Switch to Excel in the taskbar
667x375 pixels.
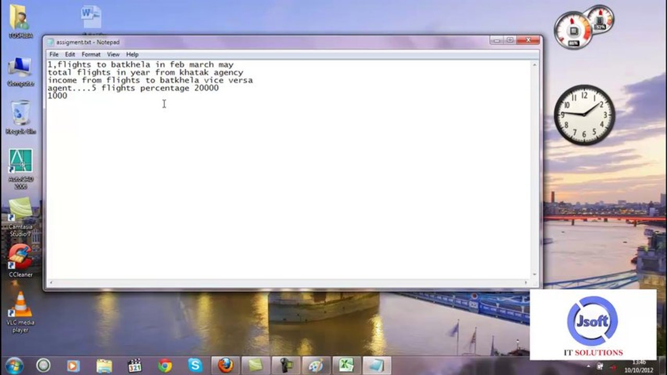(346, 366)
